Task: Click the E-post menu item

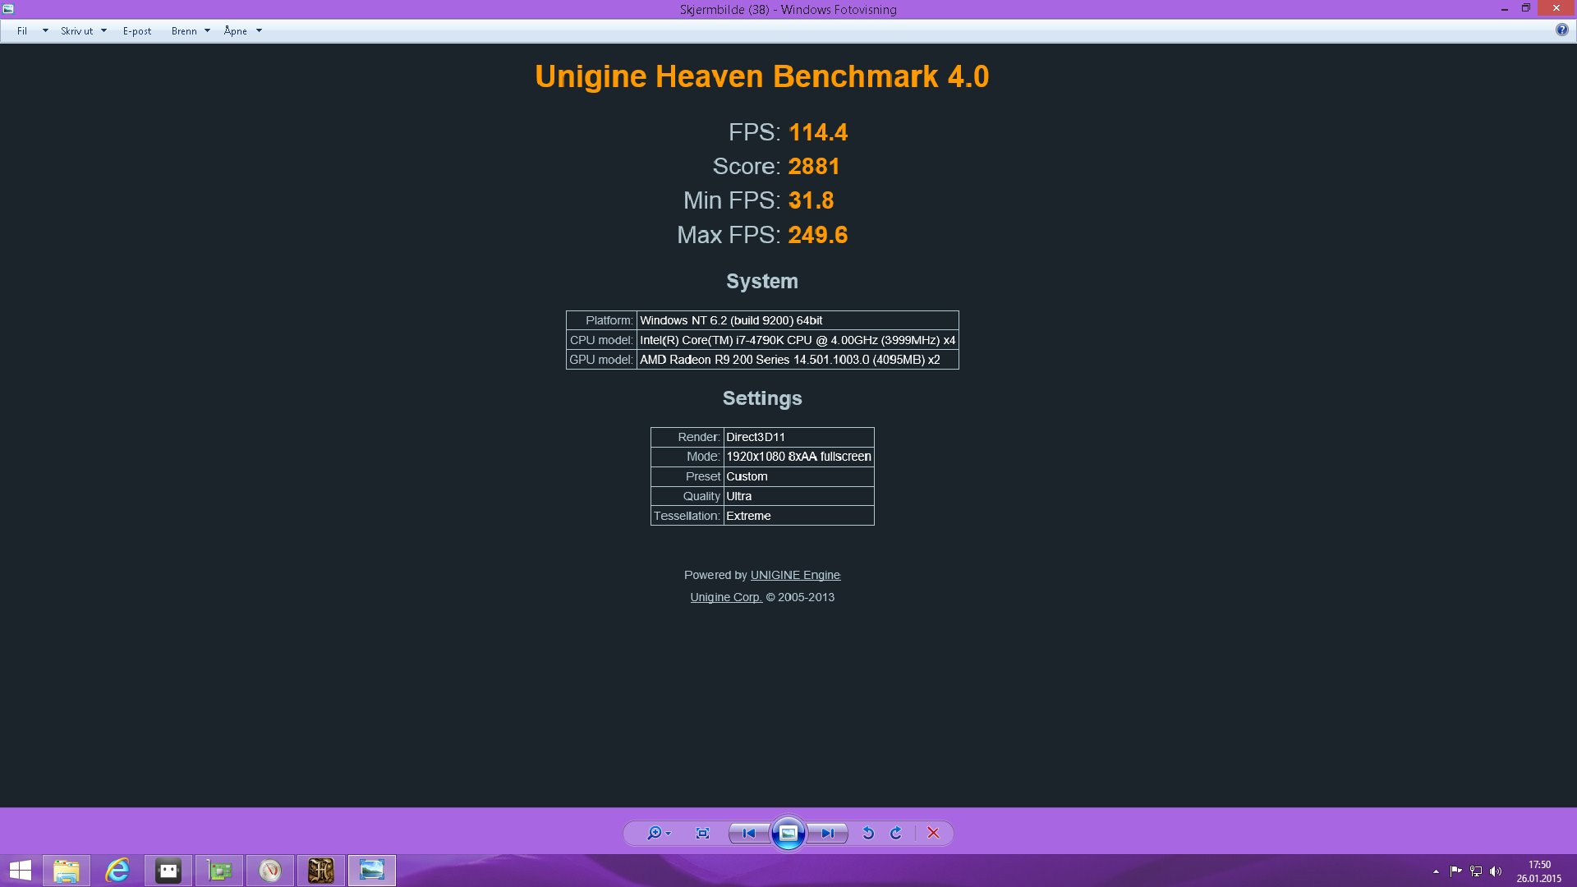Action: coord(137,31)
